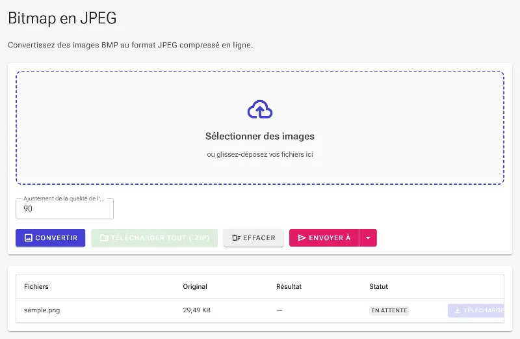The height and width of the screenshot is (339, 520).
Task: Click the 'Envoyer à' button
Action: [324, 237]
